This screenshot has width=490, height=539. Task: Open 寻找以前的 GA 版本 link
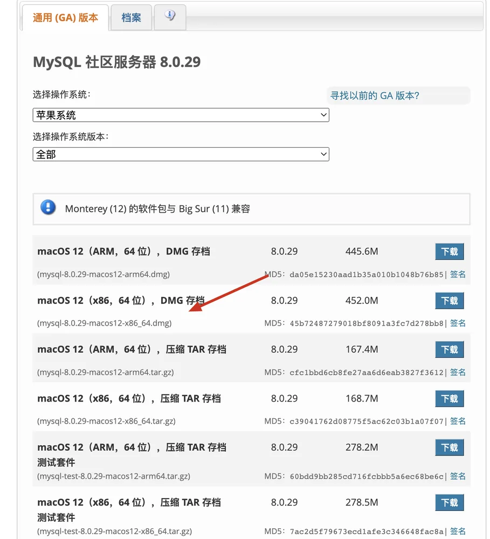tap(375, 95)
